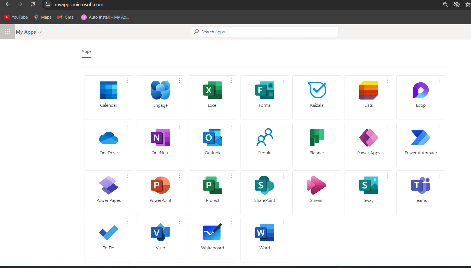Open more options for OneNote tile
Image resolution: width=471 pixels, height=268 pixels.
(x=180, y=128)
